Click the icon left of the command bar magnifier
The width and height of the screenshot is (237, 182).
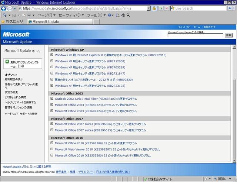(x=123, y=15)
